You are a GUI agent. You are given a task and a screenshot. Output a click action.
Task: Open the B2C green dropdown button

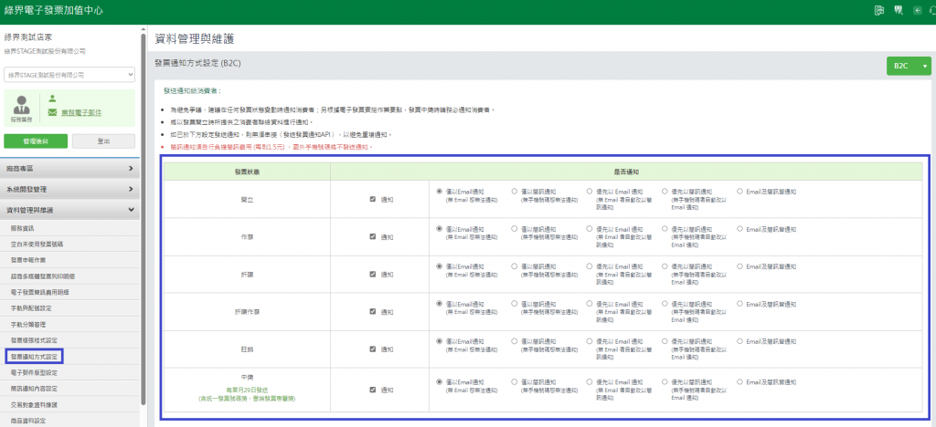(x=909, y=66)
